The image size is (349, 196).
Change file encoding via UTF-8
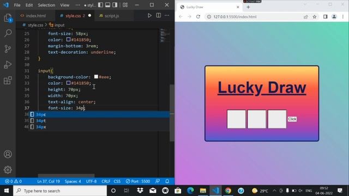coord(91,181)
